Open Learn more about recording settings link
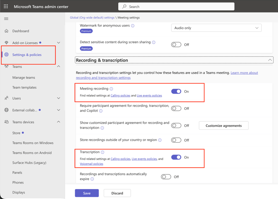278x199 pixels. [x=167, y=75]
